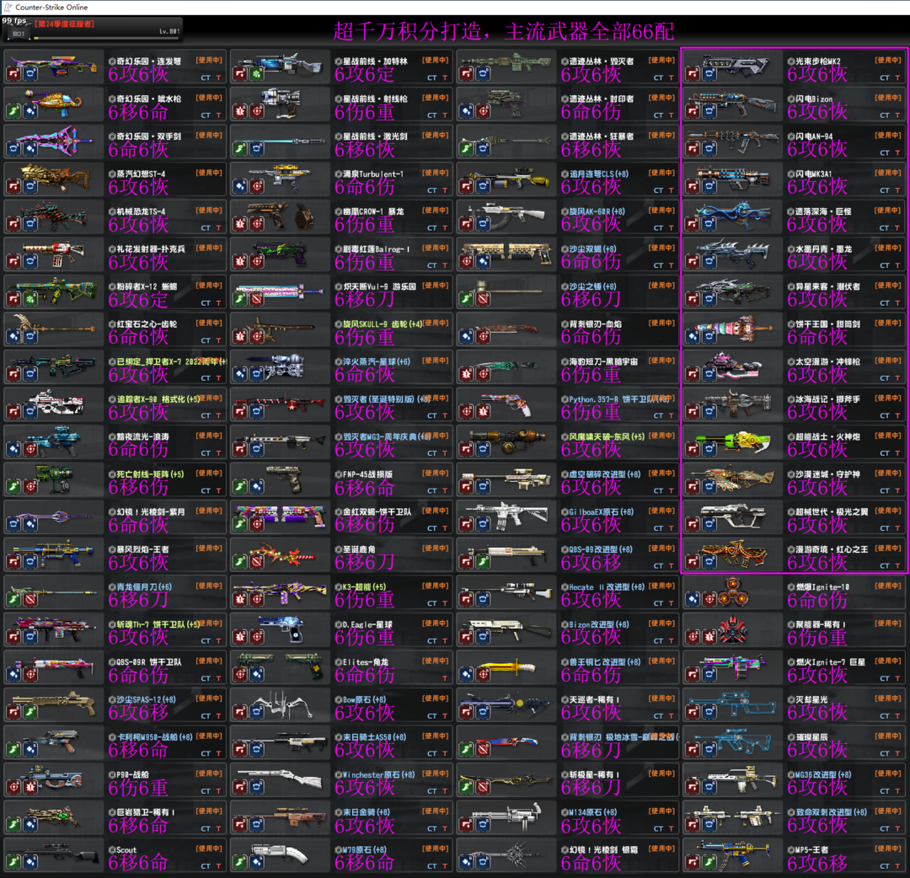Click the red rate-of-fire part icon on 蒸汽幻想ST-4
This screenshot has height=878, width=910.
(14, 186)
